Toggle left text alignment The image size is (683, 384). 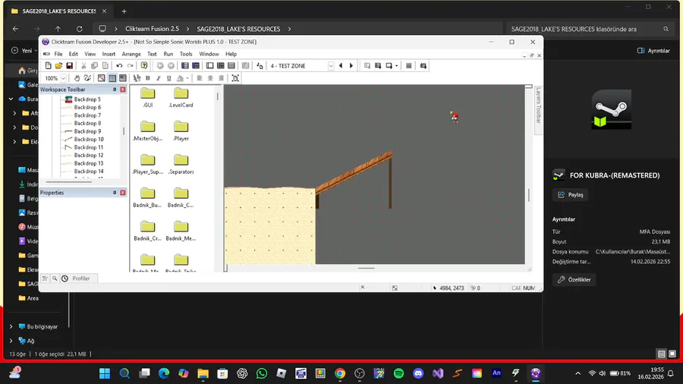(x=200, y=78)
